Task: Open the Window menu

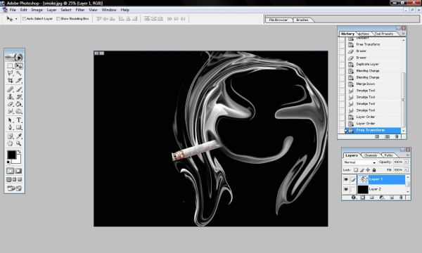Action: pyautogui.click(x=109, y=10)
